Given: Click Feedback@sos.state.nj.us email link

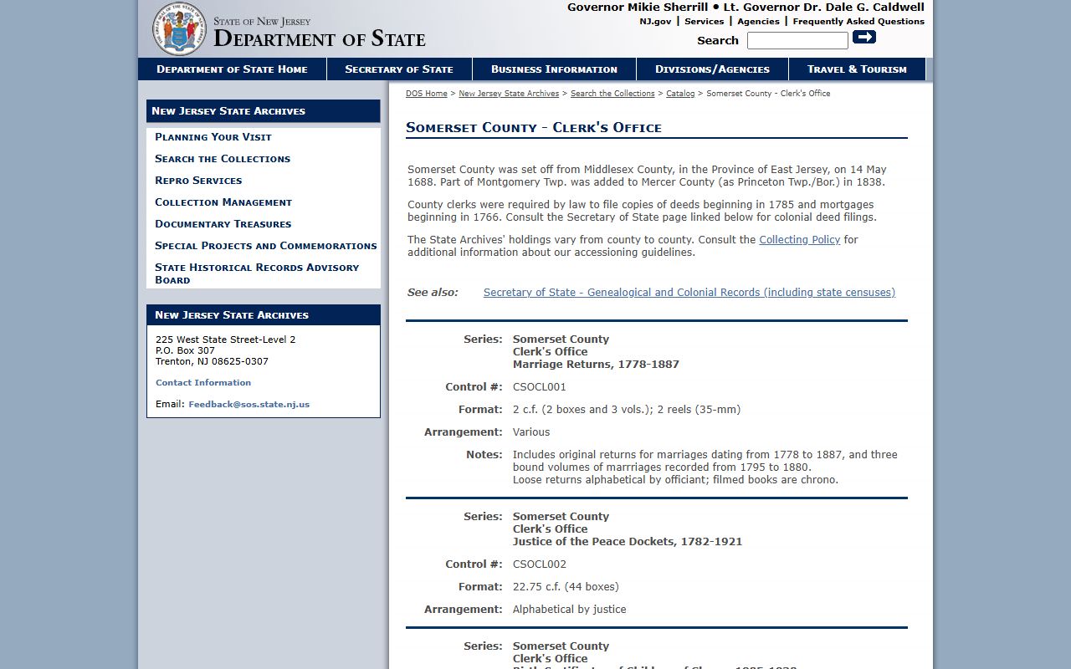Looking at the screenshot, I should click(x=249, y=405).
